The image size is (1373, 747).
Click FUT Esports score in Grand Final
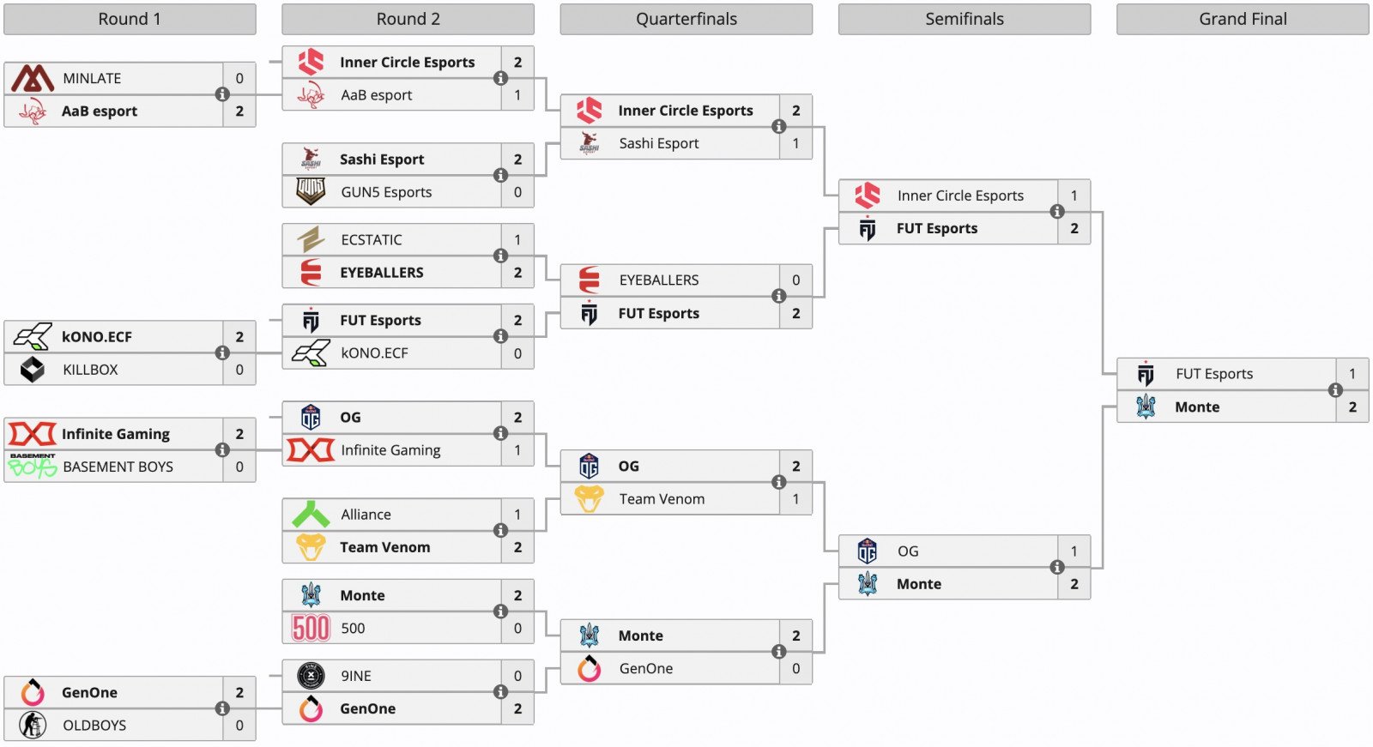(1352, 374)
